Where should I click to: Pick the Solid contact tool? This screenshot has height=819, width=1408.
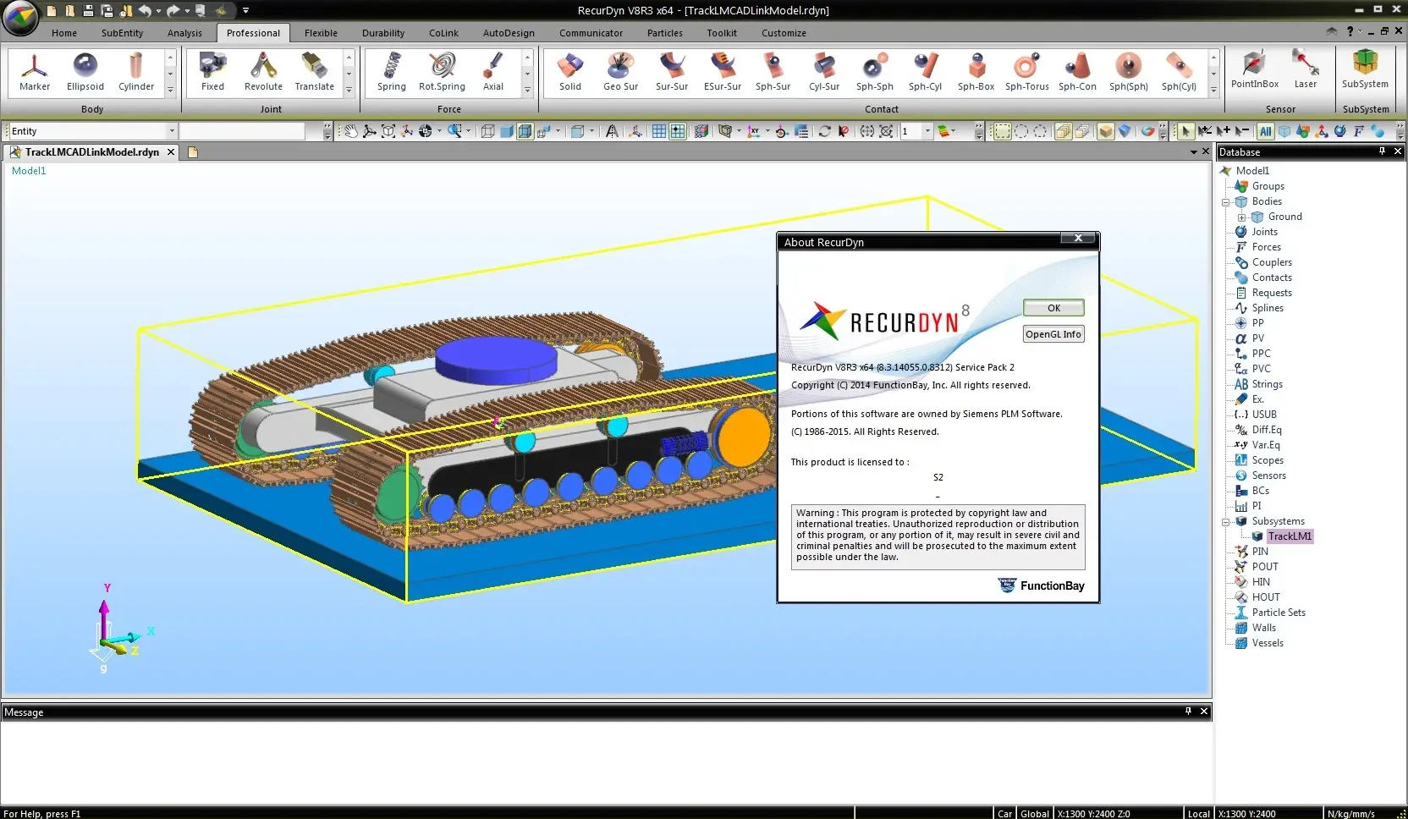570,72
